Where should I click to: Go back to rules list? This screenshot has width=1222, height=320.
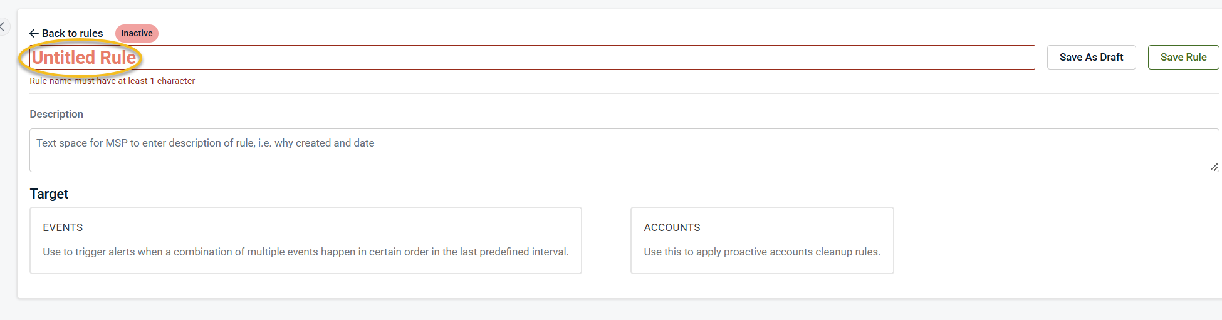[72, 33]
